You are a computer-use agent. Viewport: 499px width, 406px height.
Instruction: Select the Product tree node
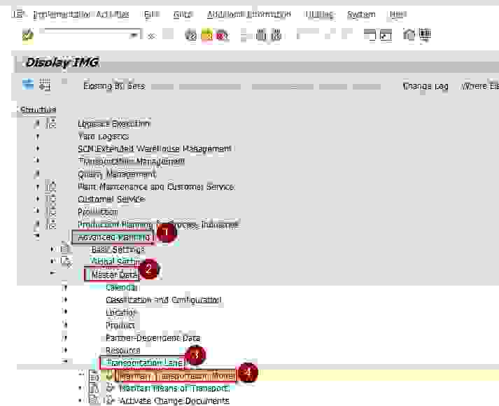point(120,325)
